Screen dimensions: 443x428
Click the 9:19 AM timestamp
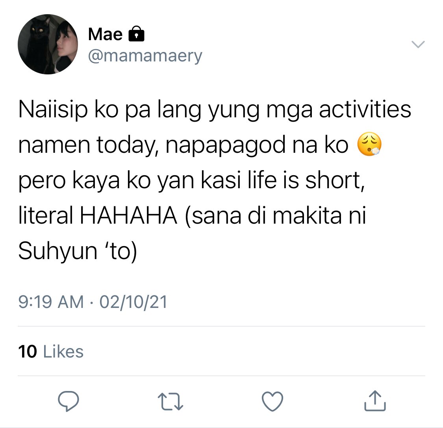[x=51, y=302]
